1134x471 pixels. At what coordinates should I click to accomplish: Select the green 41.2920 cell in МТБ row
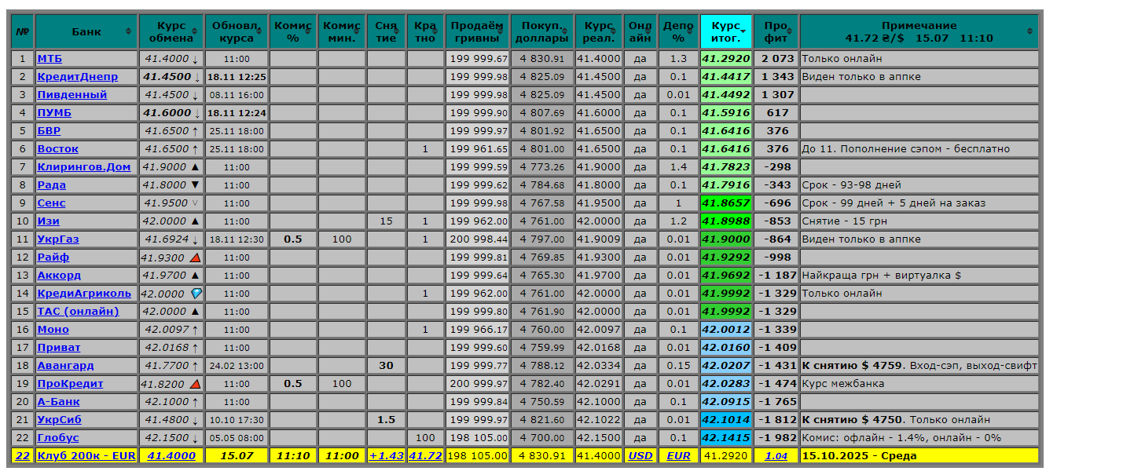point(726,59)
